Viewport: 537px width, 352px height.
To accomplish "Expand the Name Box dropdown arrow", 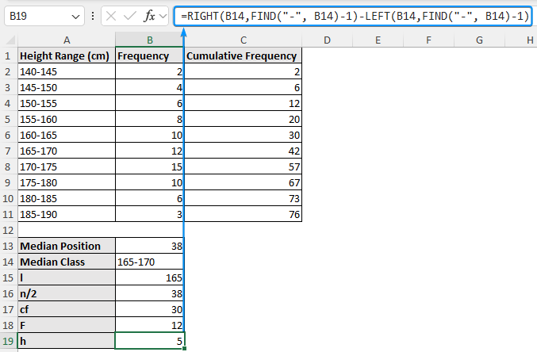I will click(x=75, y=16).
